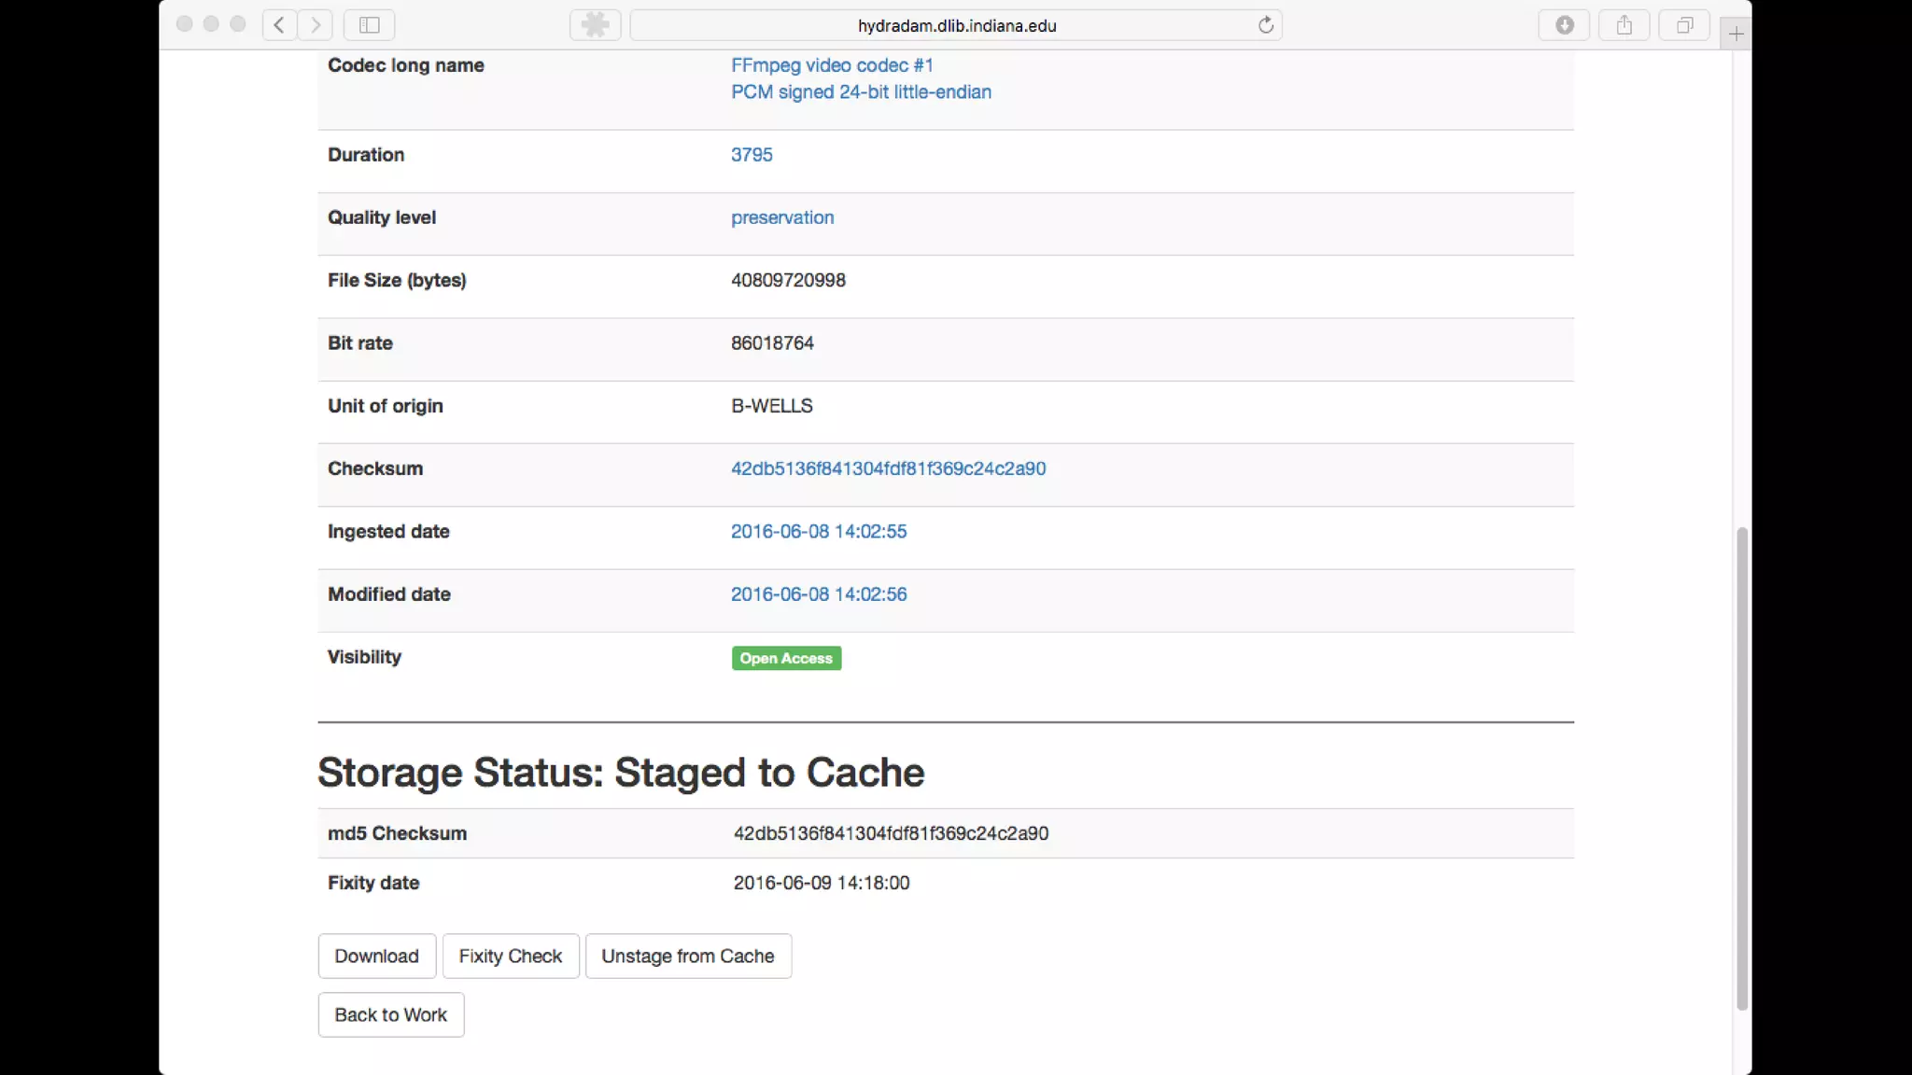Screen dimensions: 1912x1075
Task: Open a new tab with plus button
Action: pos(1736,35)
